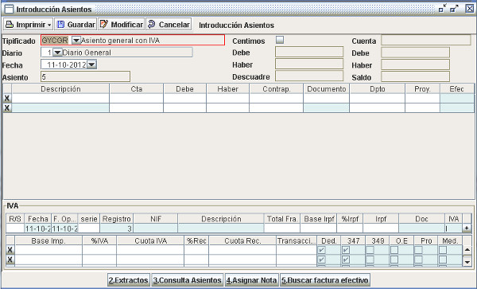This screenshot has height=289, width=477.
Task: Toggle 347 checkbox in first IVA row
Action: [346, 250]
